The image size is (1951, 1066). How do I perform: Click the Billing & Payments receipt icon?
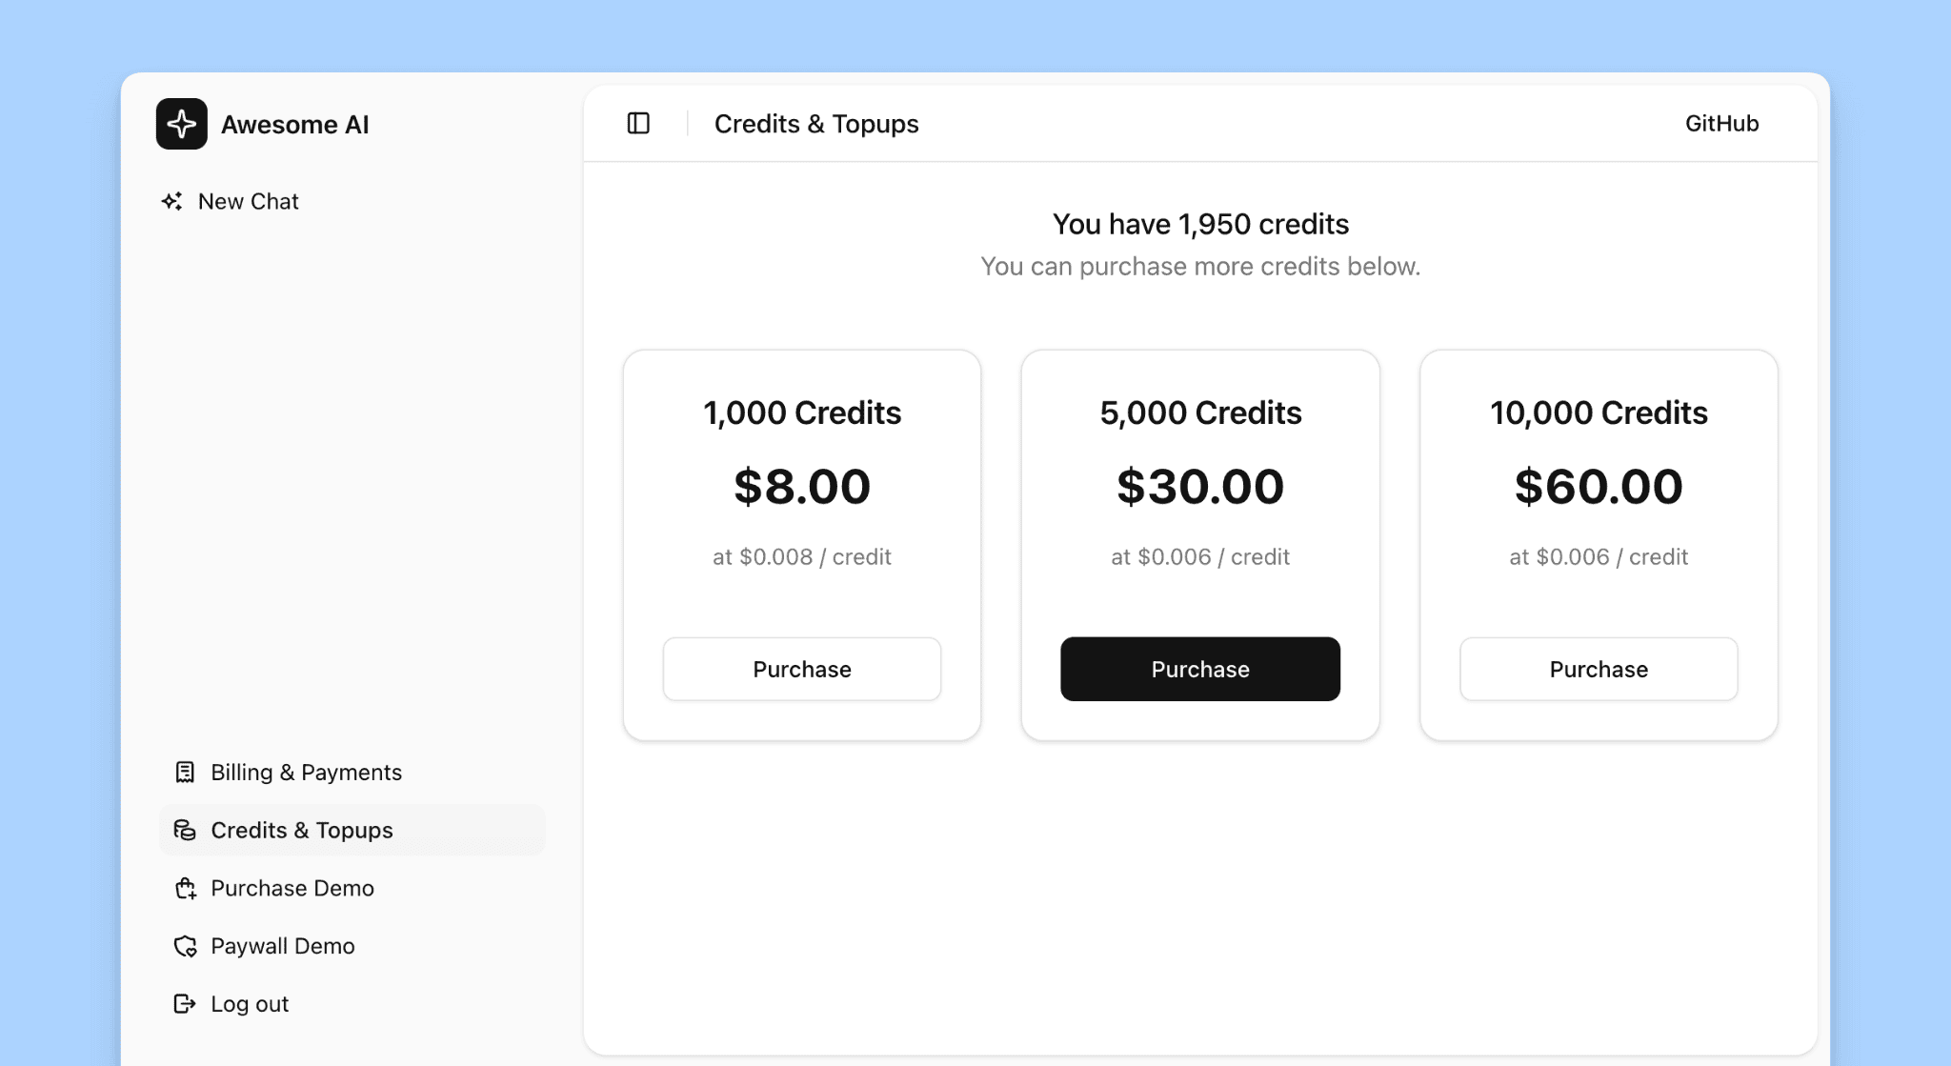tap(185, 772)
